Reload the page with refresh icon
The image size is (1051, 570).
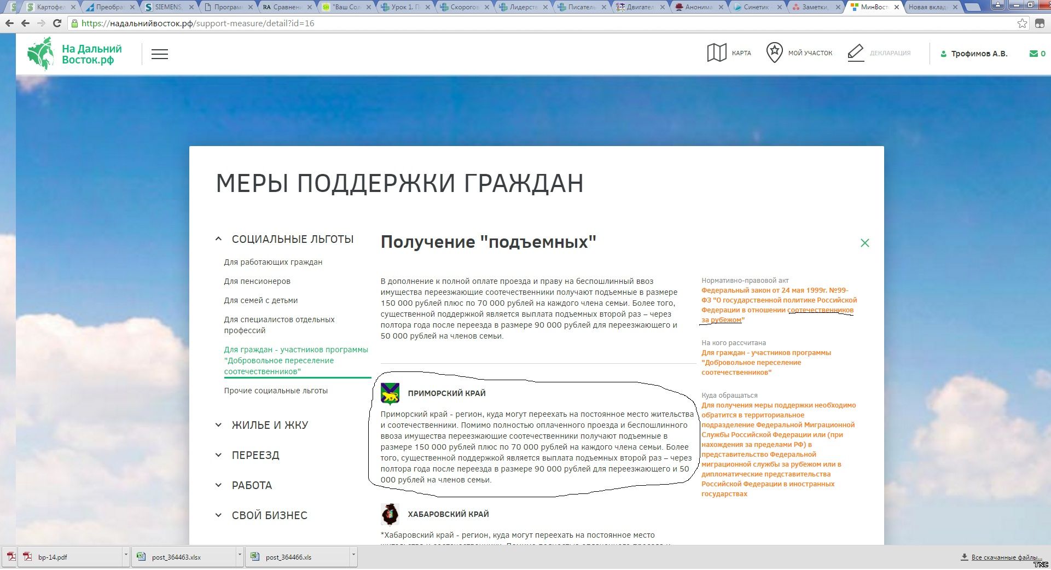pyautogui.click(x=57, y=24)
